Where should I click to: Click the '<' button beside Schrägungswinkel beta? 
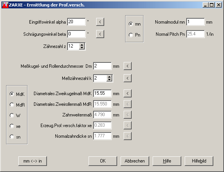click(100, 34)
